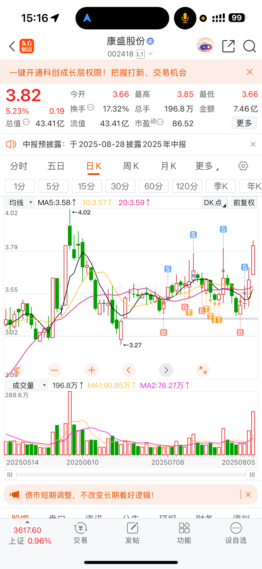Viewport: 262px width, 569px height.
Task: Open the robot assistant avatar
Action: [x=205, y=46]
